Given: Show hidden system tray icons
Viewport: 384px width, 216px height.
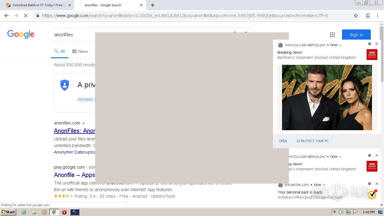Looking at the screenshot, I should [x=334, y=212].
